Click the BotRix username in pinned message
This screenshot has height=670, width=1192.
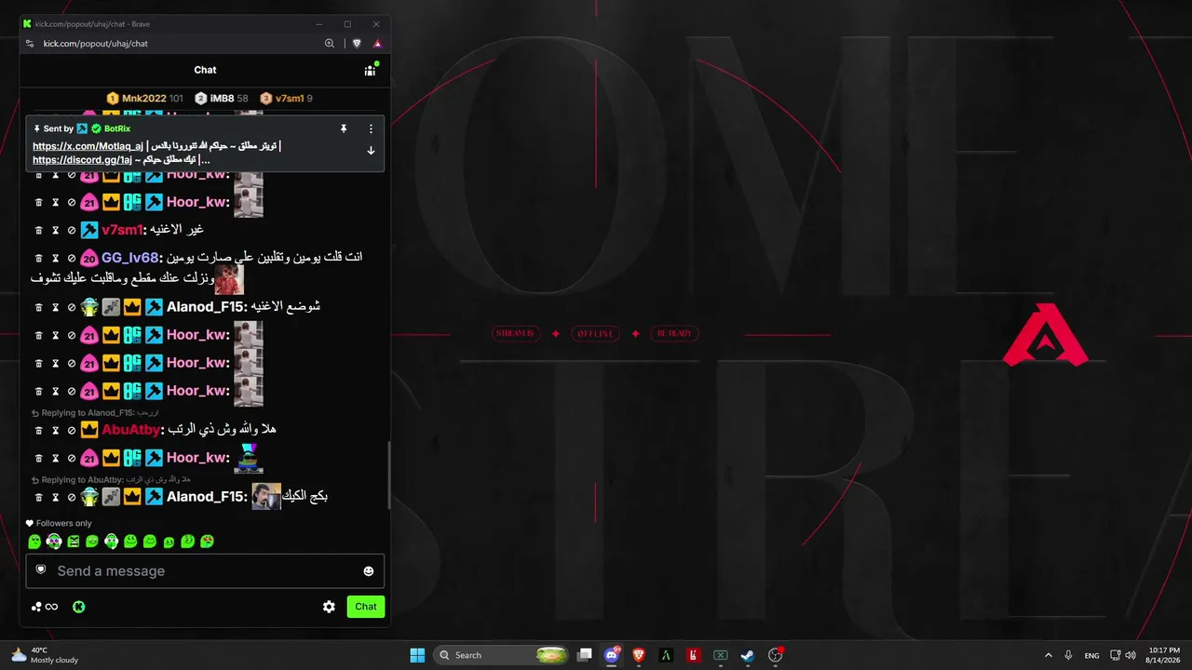click(117, 128)
